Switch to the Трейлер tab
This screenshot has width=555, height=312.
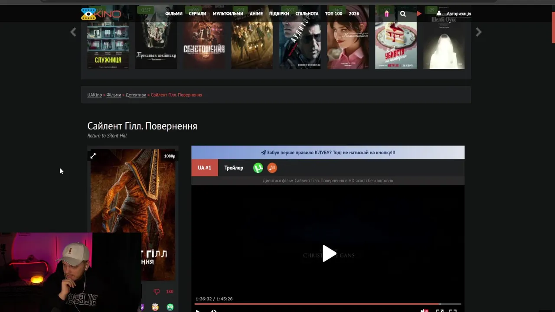234,168
